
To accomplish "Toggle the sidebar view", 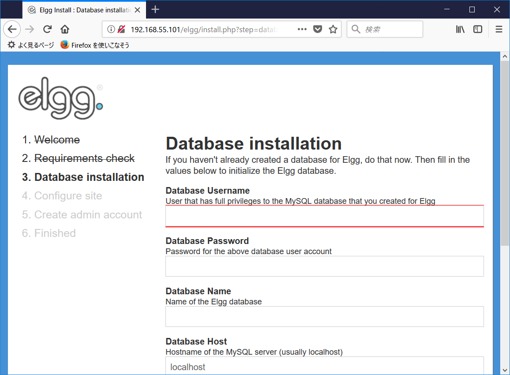I will [x=478, y=29].
